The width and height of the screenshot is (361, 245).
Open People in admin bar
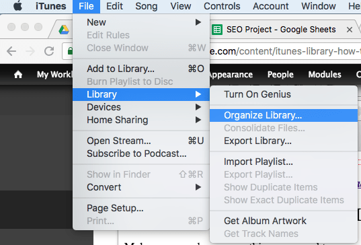[280, 75]
